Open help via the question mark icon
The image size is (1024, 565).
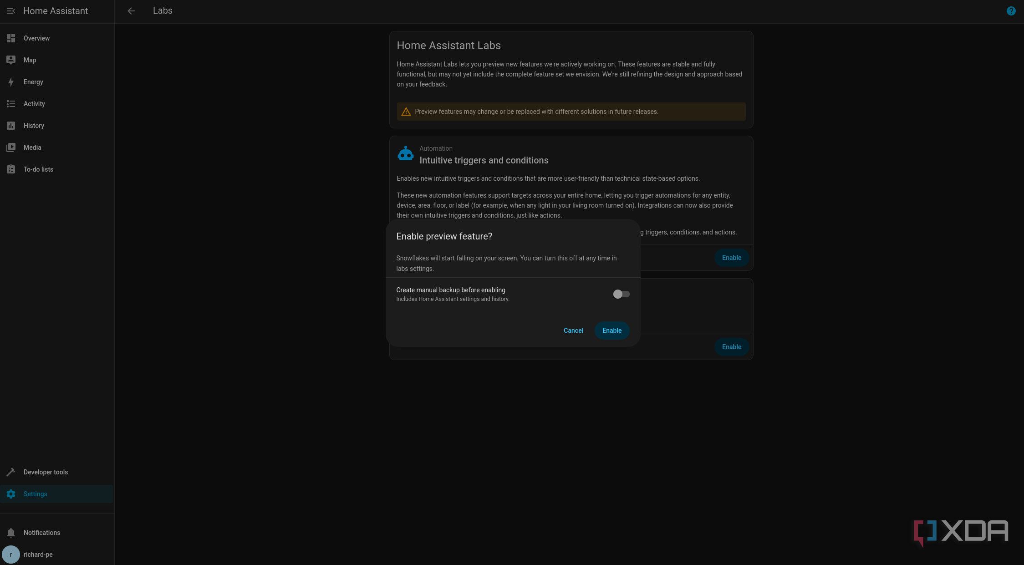coord(1011,11)
